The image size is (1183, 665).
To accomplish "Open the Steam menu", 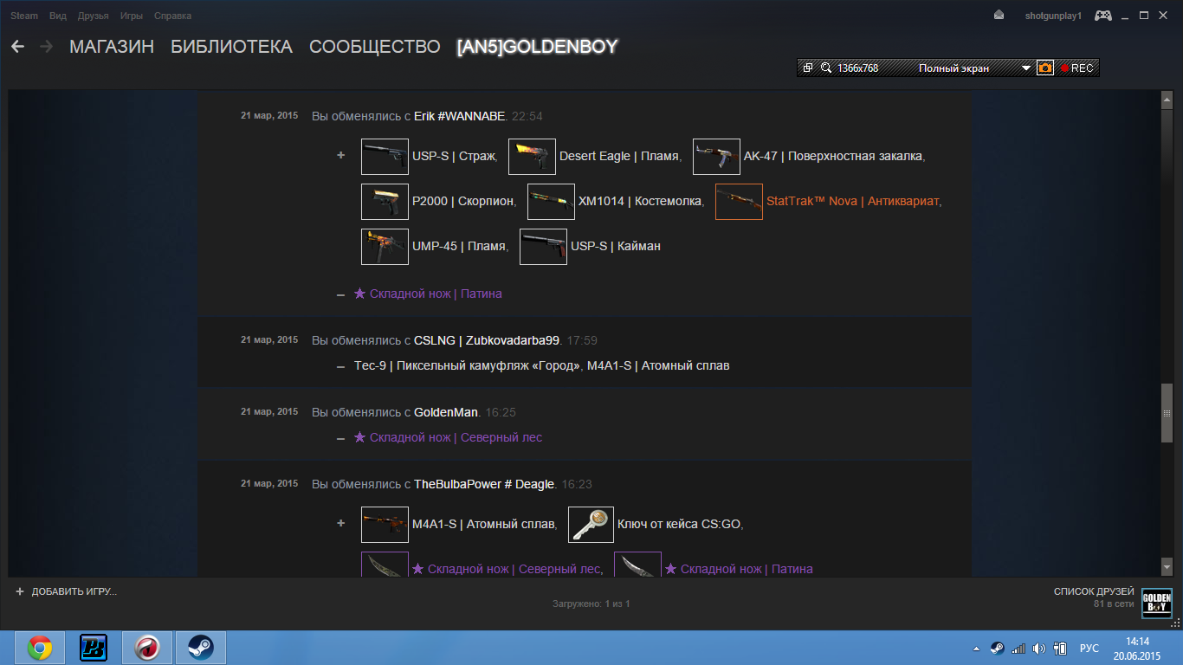I will pos(24,16).
